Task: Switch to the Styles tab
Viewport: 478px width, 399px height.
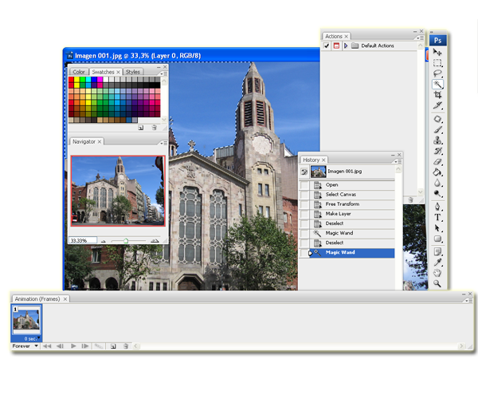Action: point(132,72)
